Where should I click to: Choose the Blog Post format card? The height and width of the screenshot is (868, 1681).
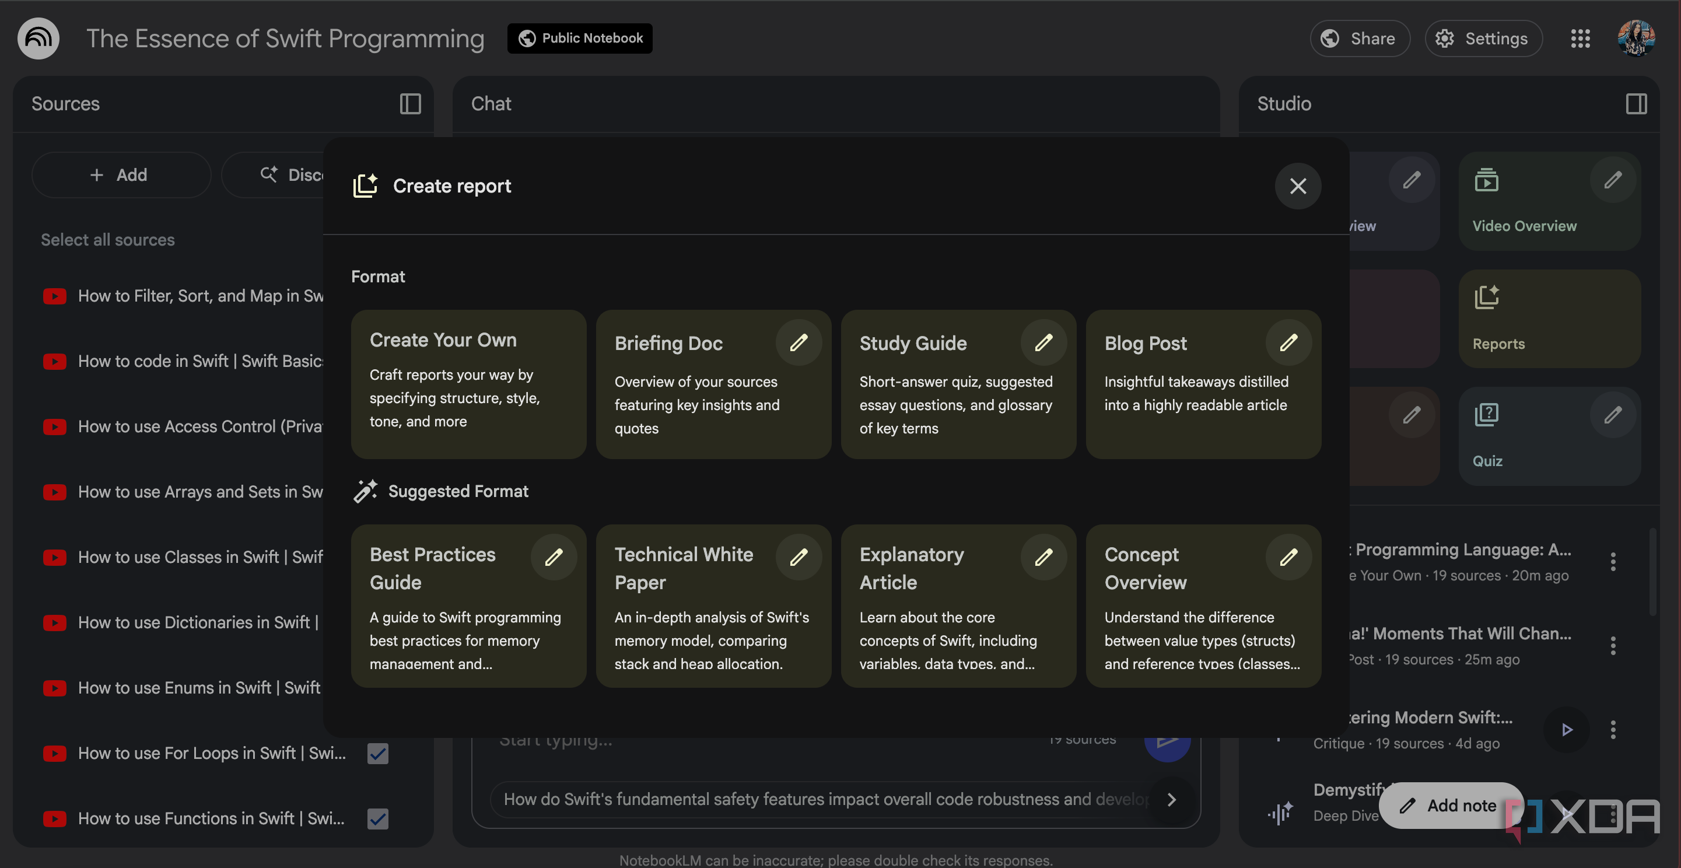tap(1203, 384)
